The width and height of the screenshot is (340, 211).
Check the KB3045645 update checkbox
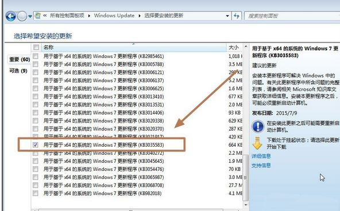(x=36, y=161)
